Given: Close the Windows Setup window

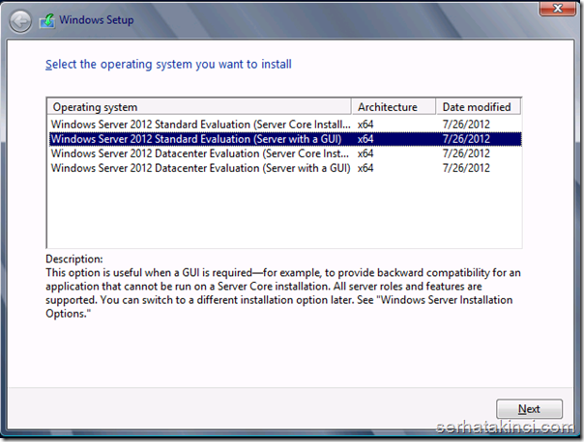Looking at the screenshot, I should pyautogui.click(x=557, y=8).
